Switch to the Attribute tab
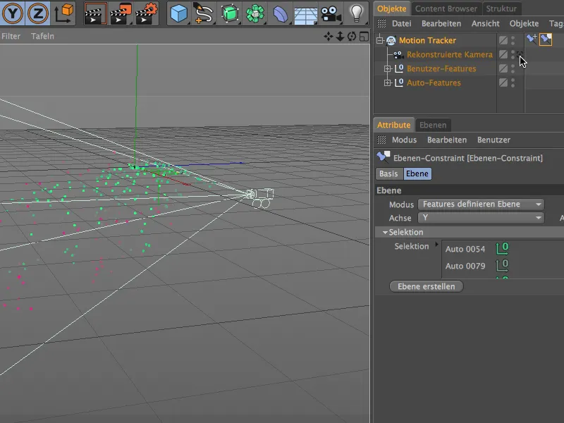 393,125
